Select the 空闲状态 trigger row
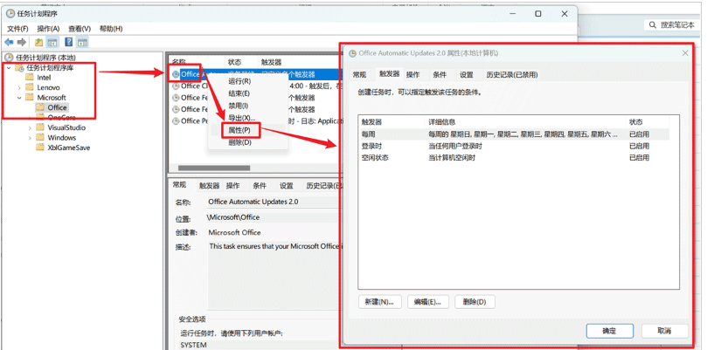This screenshot has width=707, height=350. pos(513,158)
